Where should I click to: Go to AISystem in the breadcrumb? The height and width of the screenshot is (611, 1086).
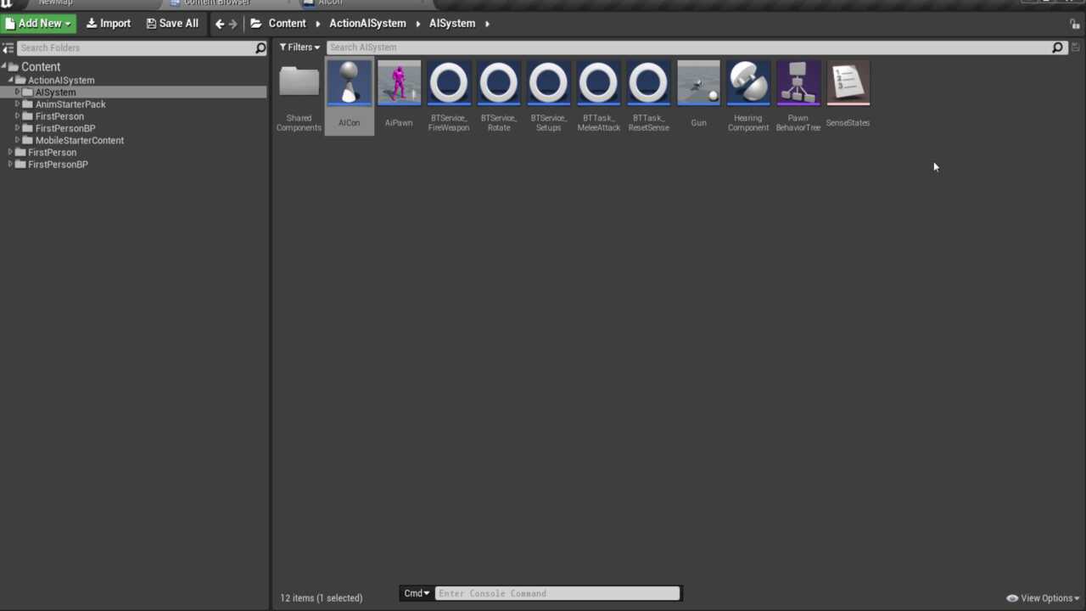(452, 24)
